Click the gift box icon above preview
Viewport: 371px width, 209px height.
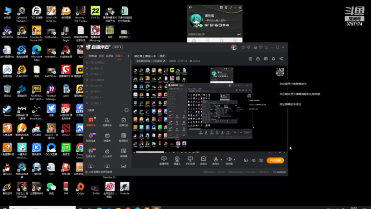[x=250, y=59]
